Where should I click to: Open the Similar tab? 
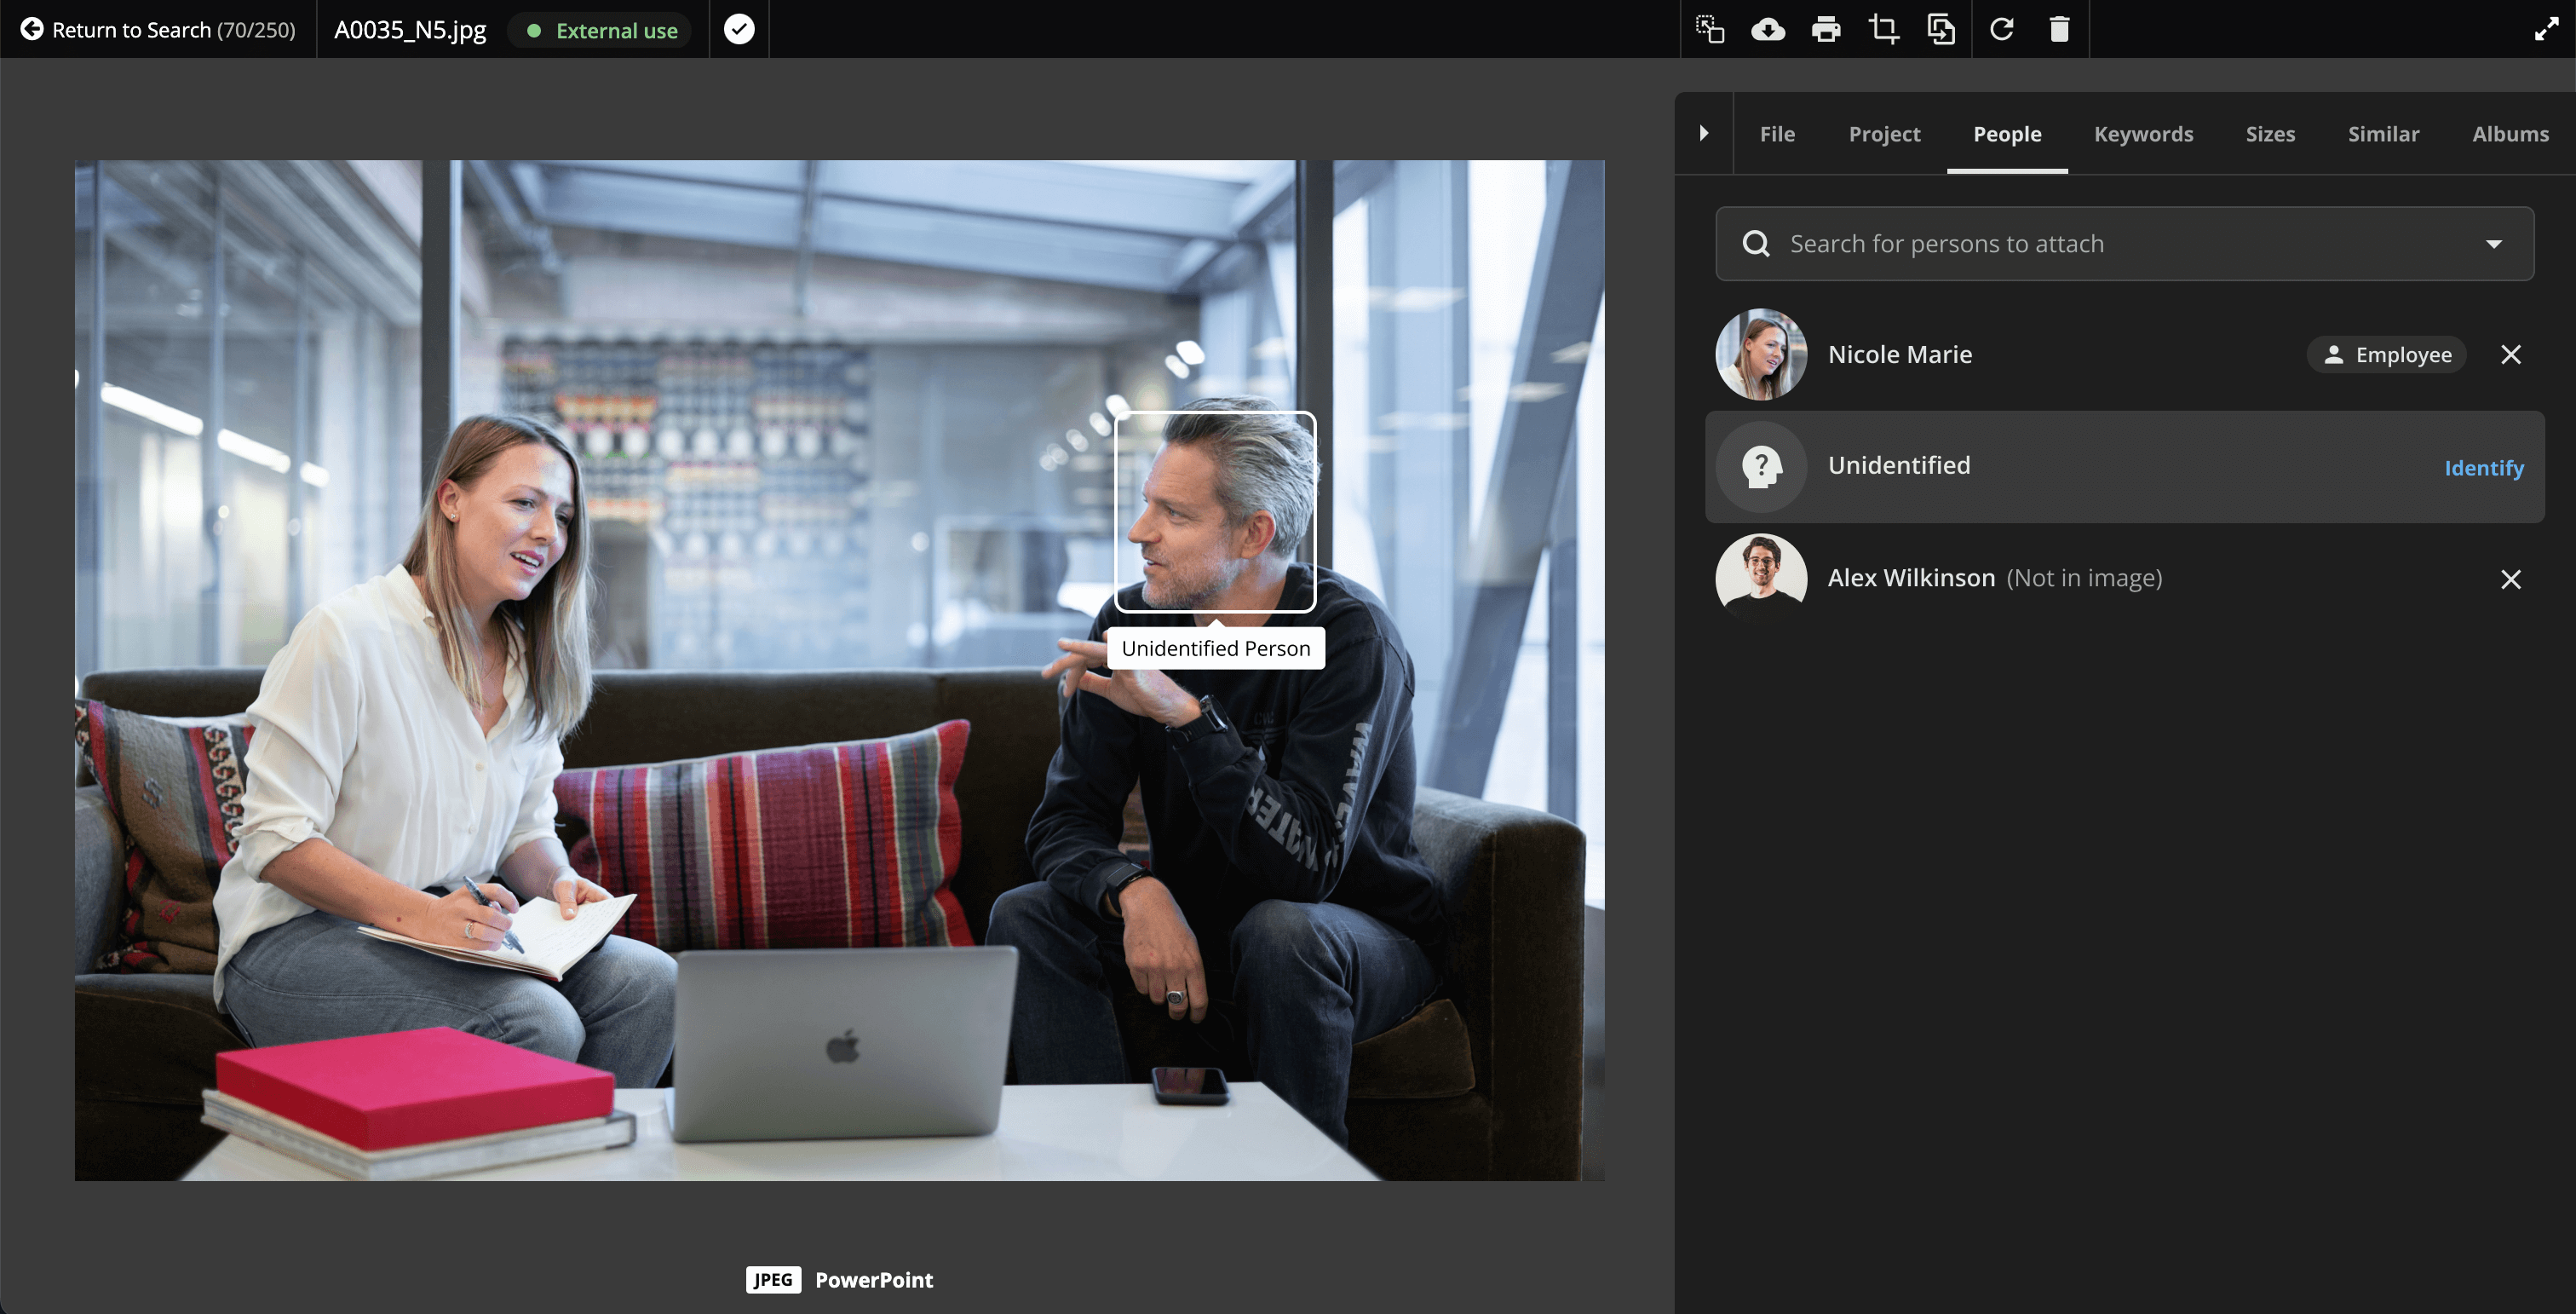coord(2383,134)
